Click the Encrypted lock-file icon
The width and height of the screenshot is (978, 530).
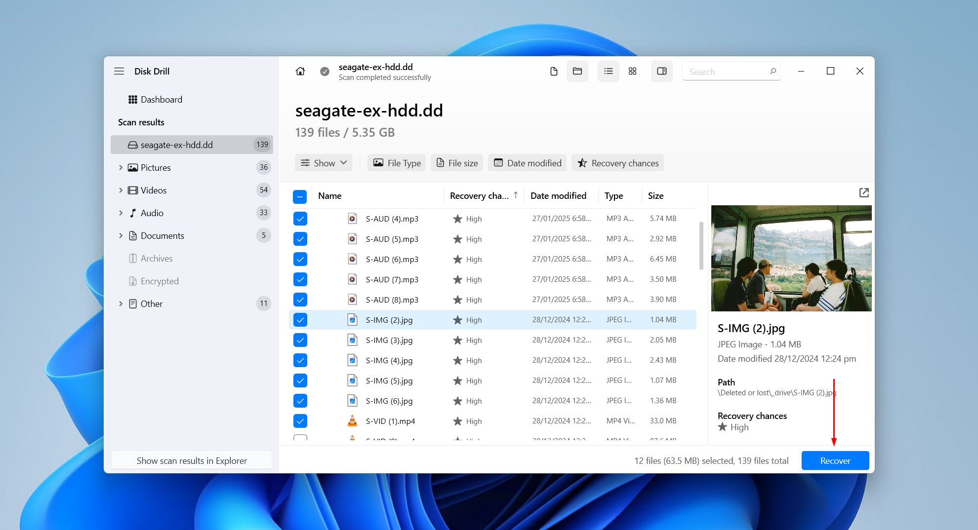(x=133, y=281)
